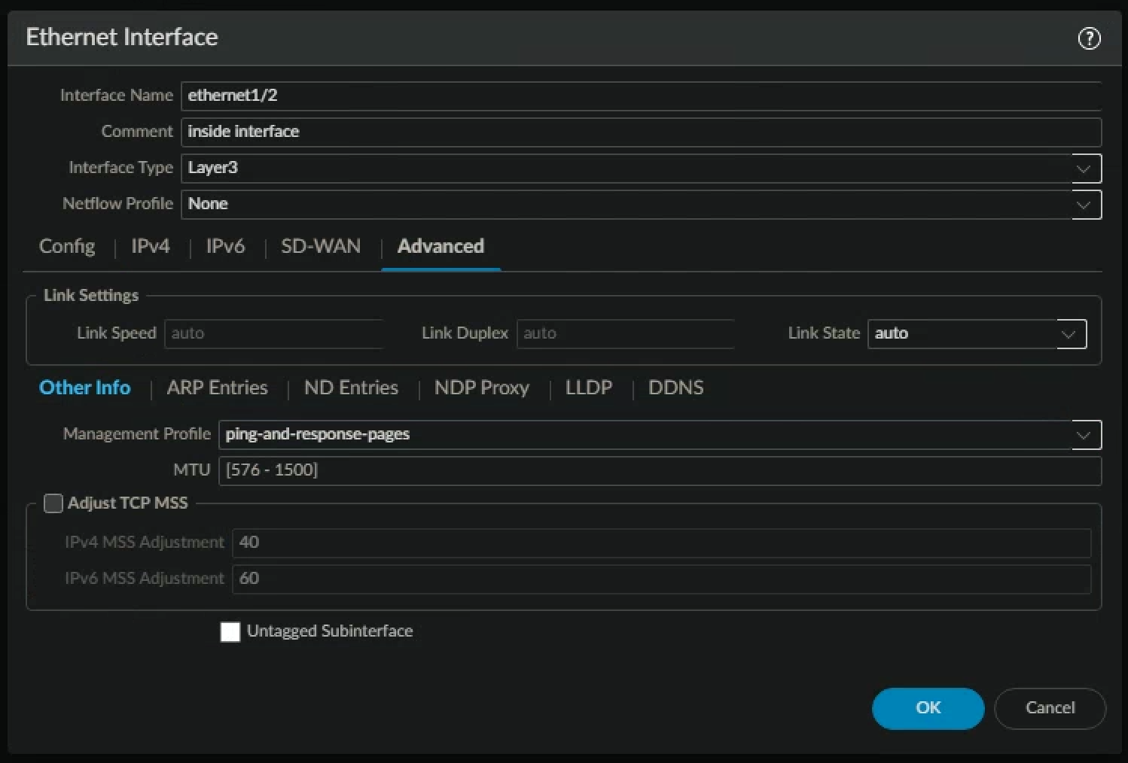This screenshot has width=1128, height=763.
Task: Click the IPv6 MSS Adjustment field
Action: coord(661,579)
